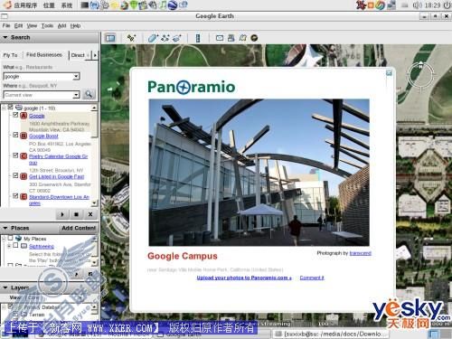452x339 pixels.
Task: Uncheck the Poetry Calendar result checkbox
Action: (15, 155)
